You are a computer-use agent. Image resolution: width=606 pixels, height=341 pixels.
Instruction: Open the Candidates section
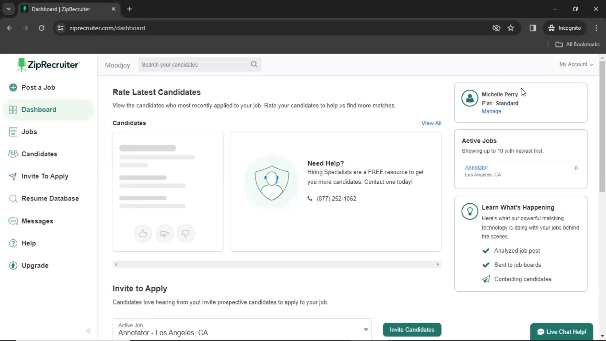pos(39,154)
